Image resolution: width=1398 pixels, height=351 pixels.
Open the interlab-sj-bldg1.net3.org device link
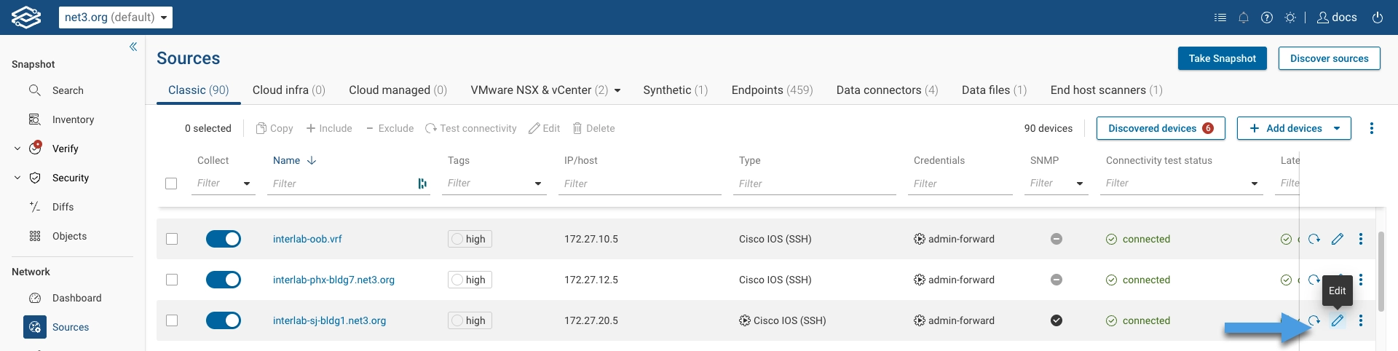329,320
